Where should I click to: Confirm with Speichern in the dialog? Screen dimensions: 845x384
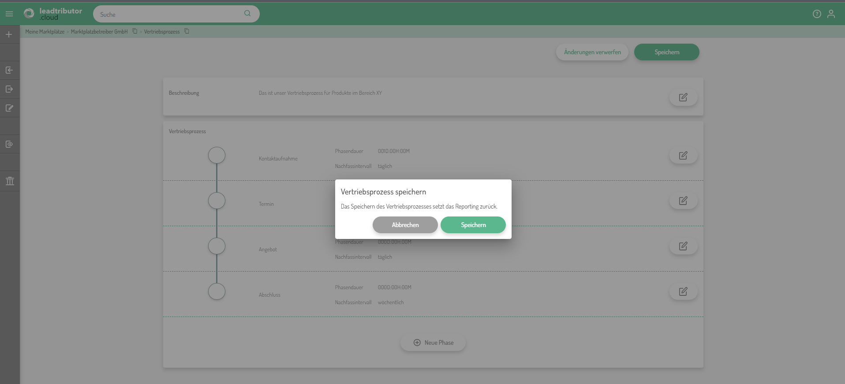(x=473, y=225)
